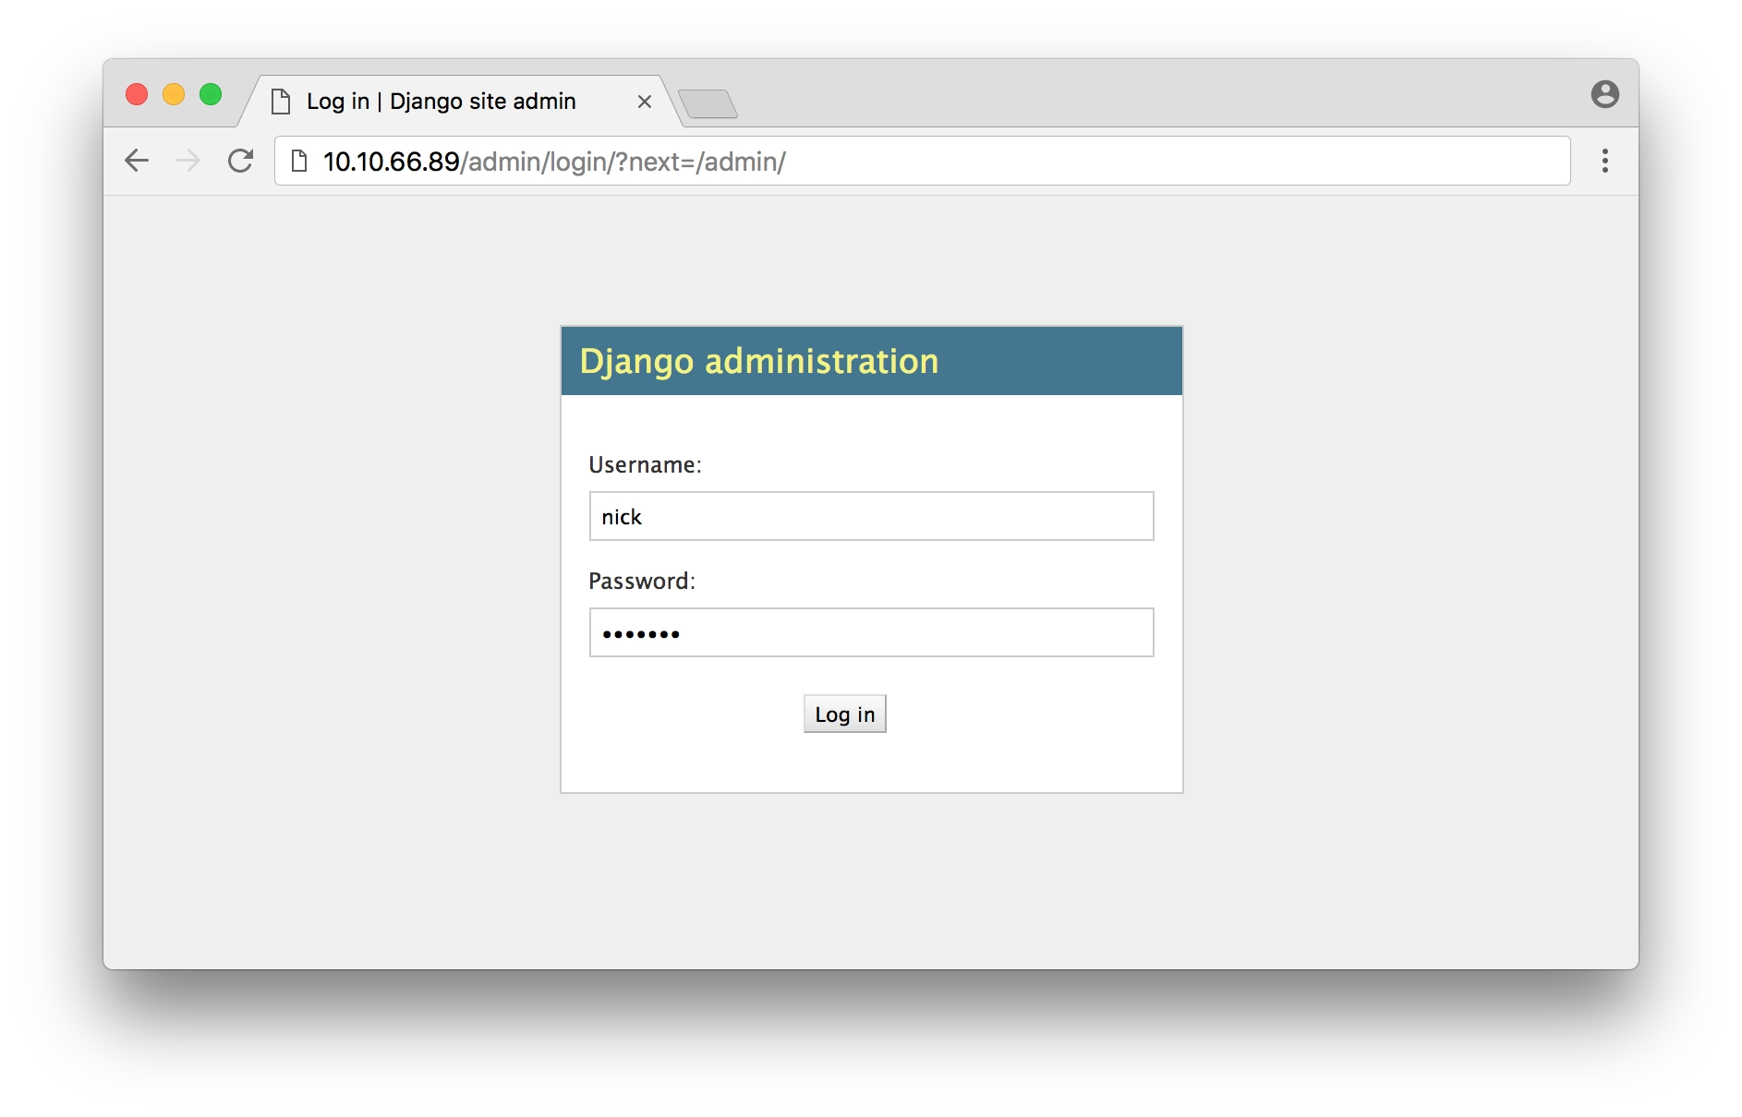Viewport: 1742px width, 1117px height.
Task: Select the 'Log in | Django site admin' tab
Action: click(x=442, y=102)
